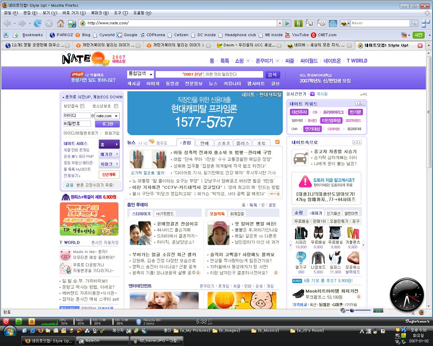Click the news RSS feed icon

tap(277, 142)
